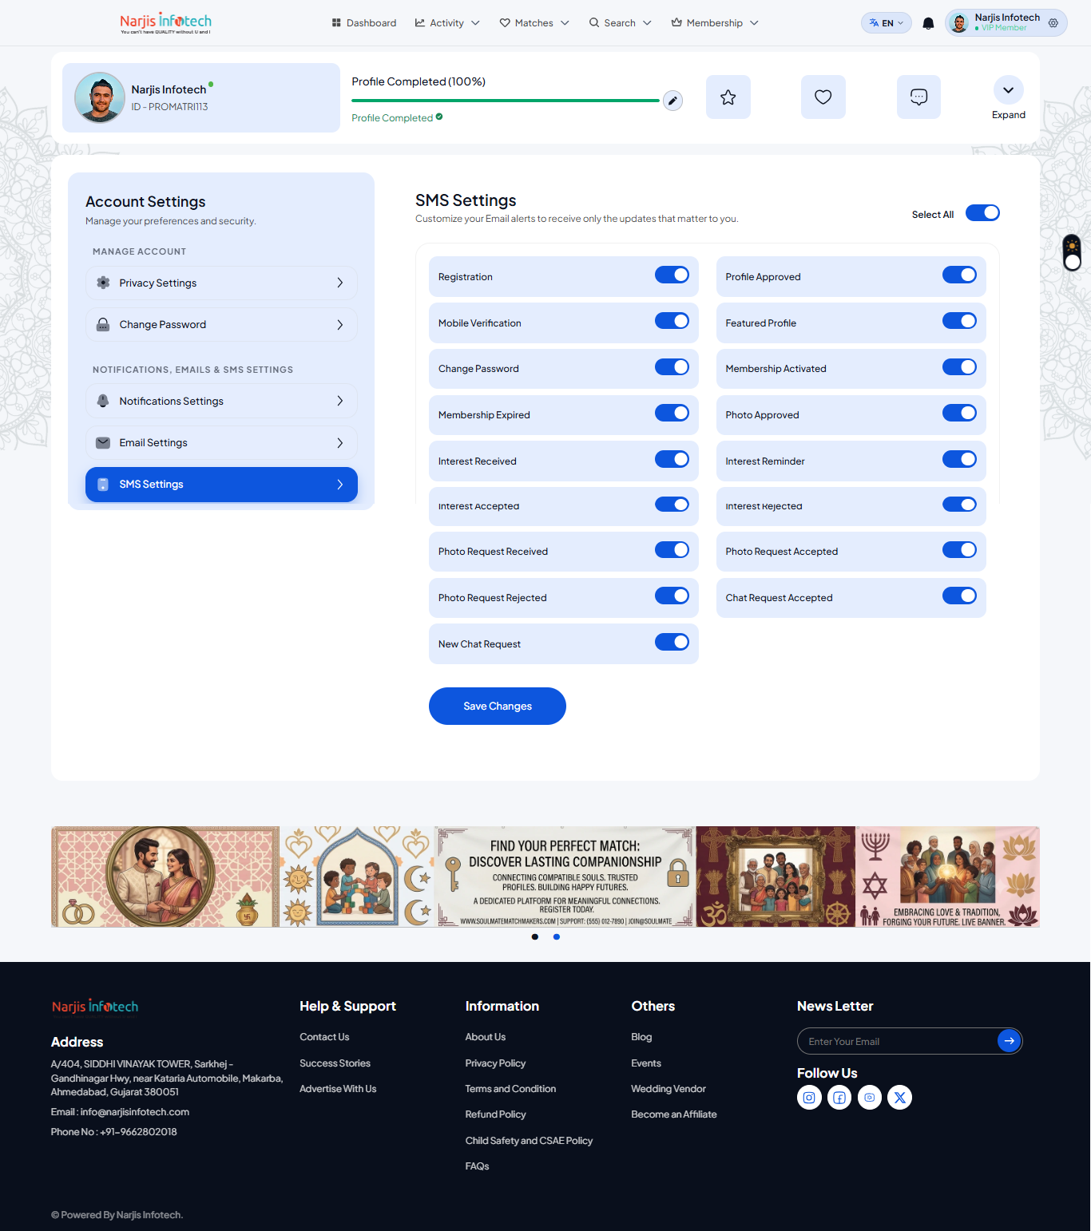Screen dimensions: 1091x1231
Task: Click the Instagram follow icon
Action: point(809,1098)
